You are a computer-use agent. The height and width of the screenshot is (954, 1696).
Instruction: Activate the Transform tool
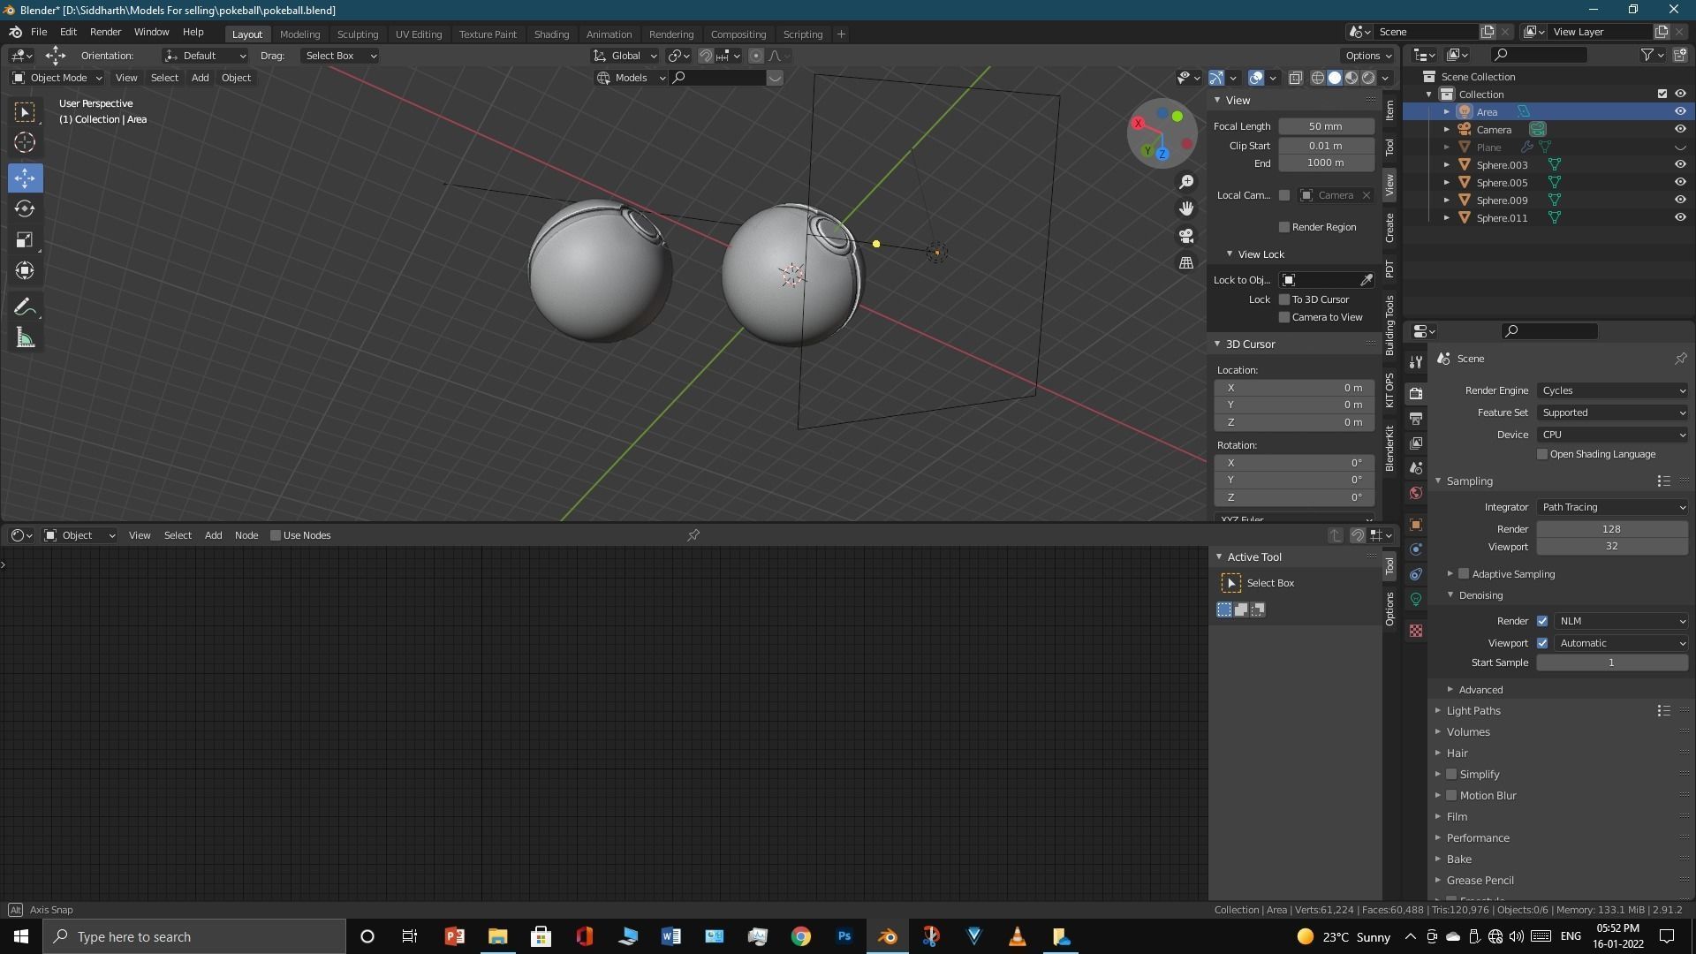25,270
